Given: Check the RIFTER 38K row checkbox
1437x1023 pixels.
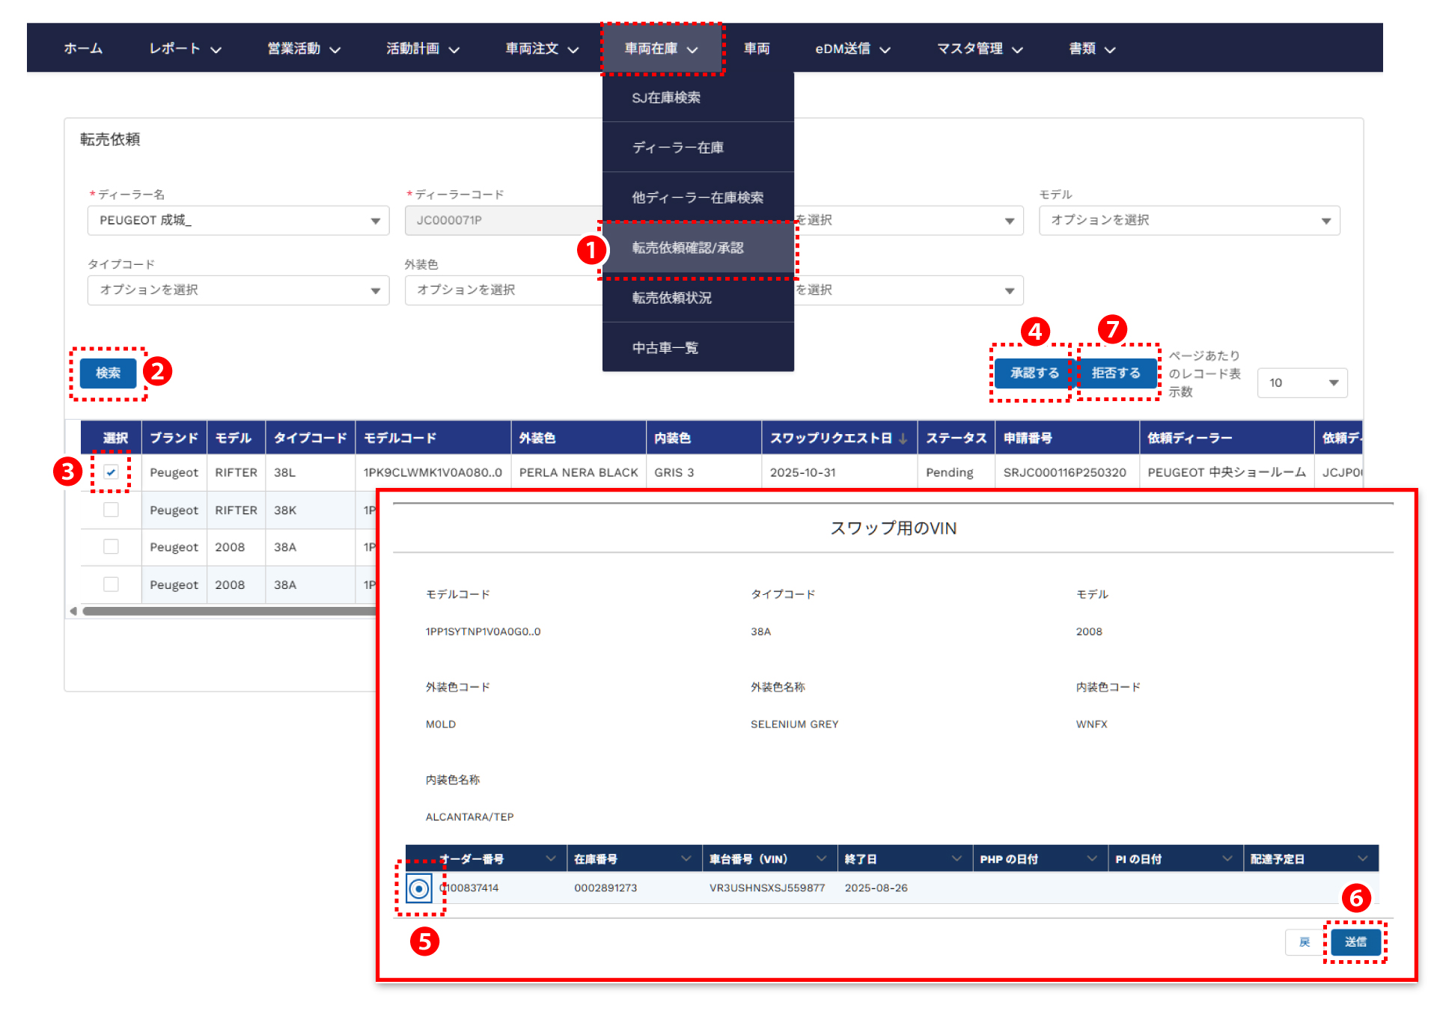Looking at the screenshot, I should coord(111,510).
